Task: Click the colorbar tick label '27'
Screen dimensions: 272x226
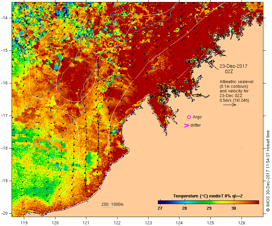Action: pyautogui.click(x=160, y=208)
